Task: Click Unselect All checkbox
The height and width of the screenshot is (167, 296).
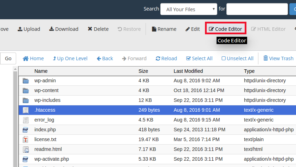Action: click(x=237, y=58)
